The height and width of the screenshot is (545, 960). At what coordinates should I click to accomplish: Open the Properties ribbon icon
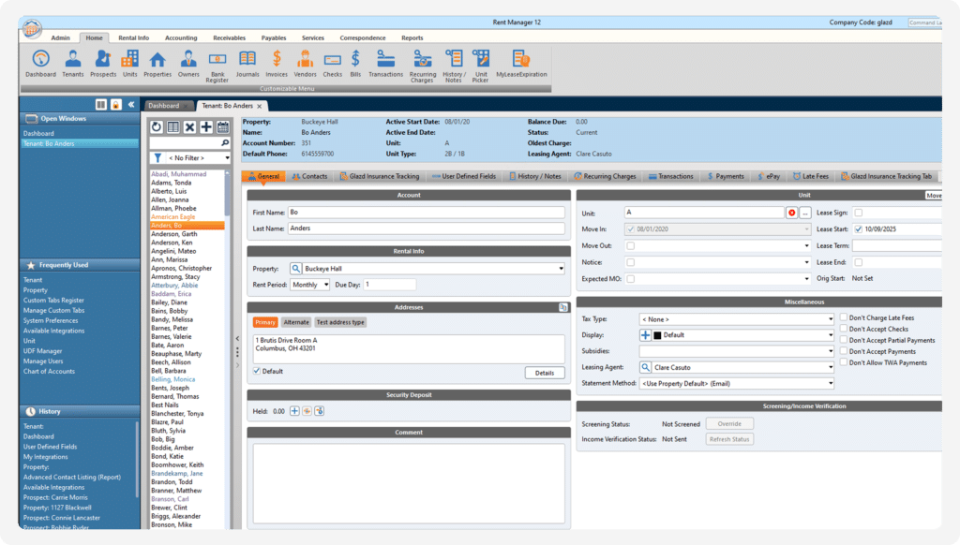[x=157, y=64]
